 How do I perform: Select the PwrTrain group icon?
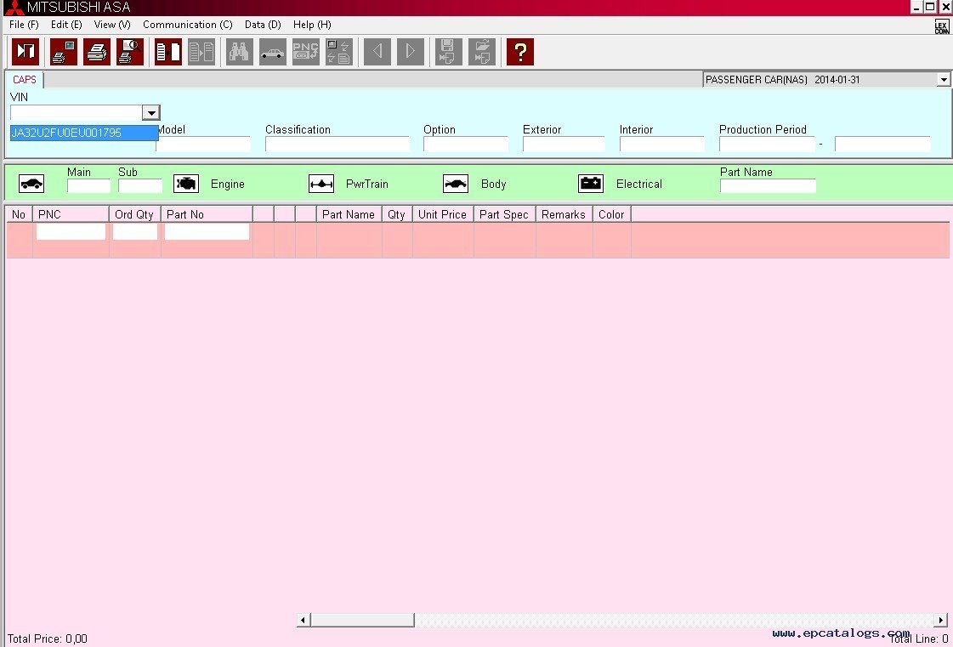tap(321, 184)
